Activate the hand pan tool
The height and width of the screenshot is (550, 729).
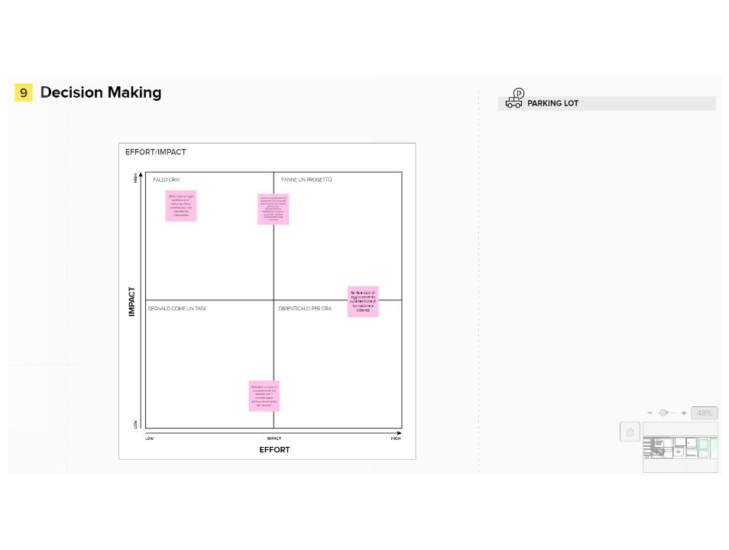[630, 432]
